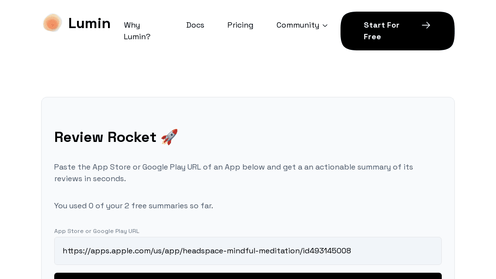
Task: Click the instructions paragraph about pasting a URL
Action: click(233, 172)
